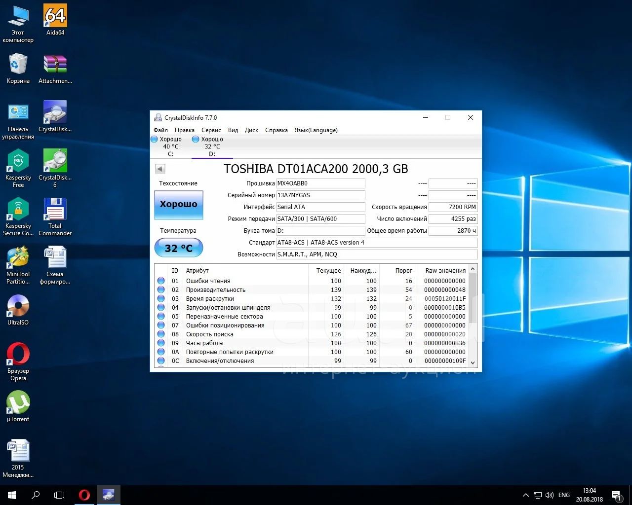The height and width of the screenshot is (505, 632).
Task: Launch µTorrent from desktop
Action: tap(18, 407)
